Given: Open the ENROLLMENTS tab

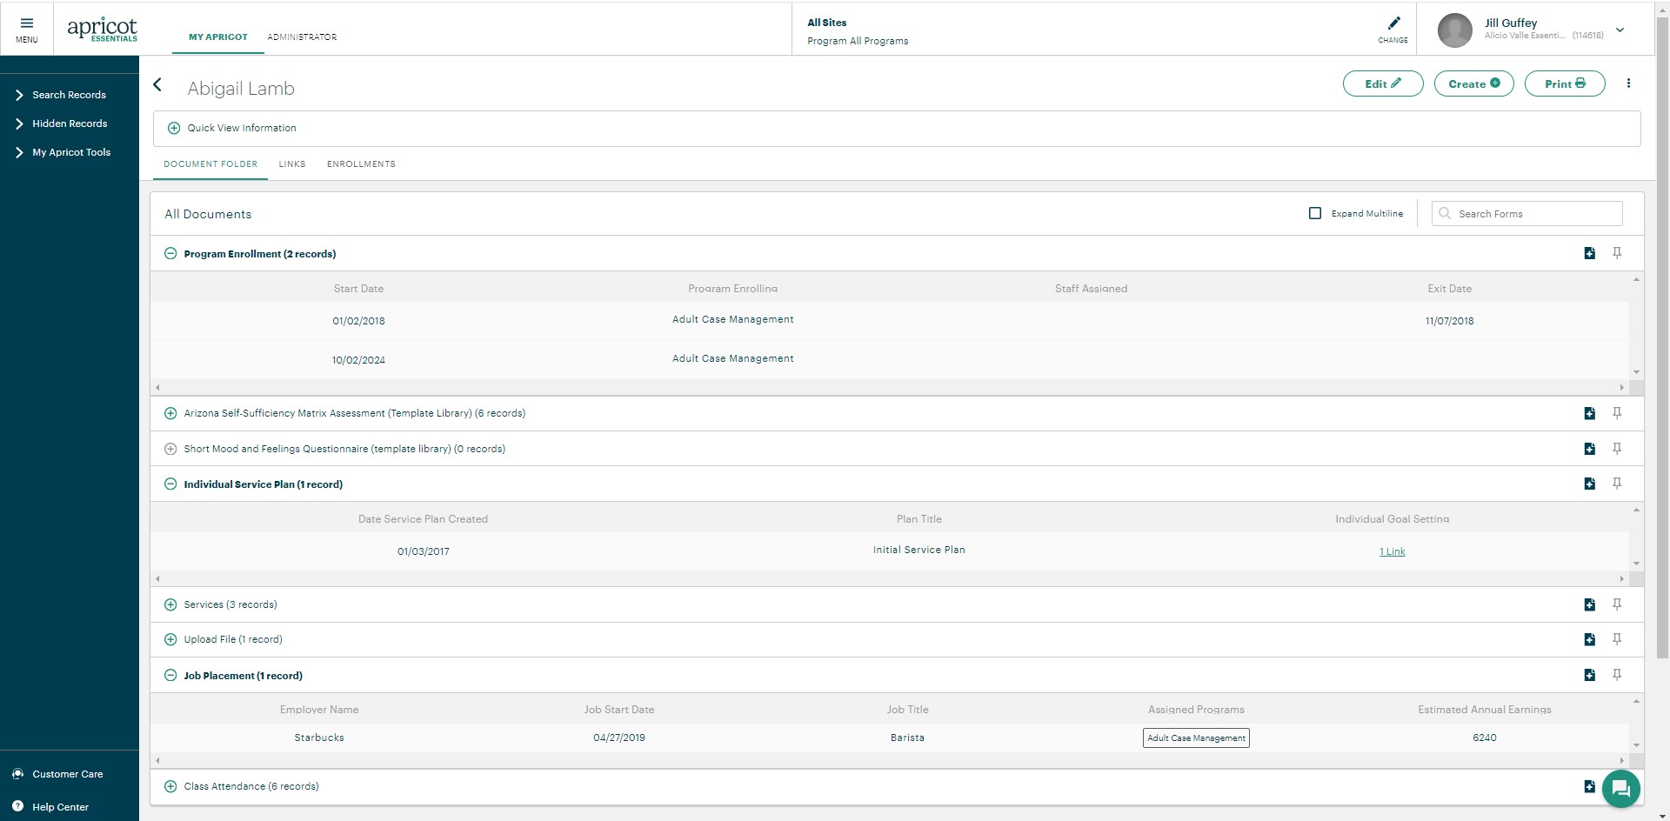Looking at the screenshot, I should (361, 164).
